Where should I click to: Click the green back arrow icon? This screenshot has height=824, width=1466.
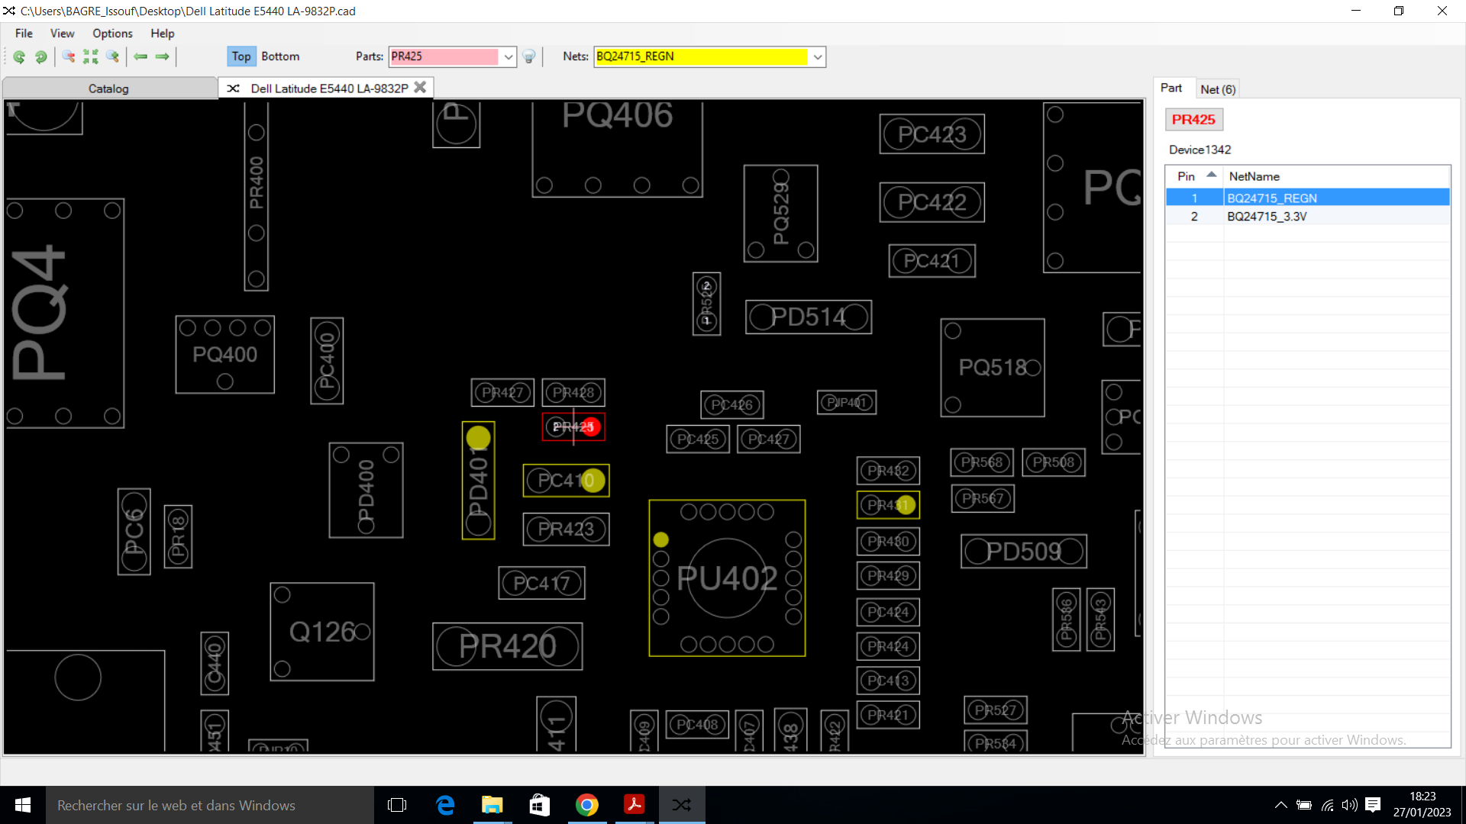point(140,56)
